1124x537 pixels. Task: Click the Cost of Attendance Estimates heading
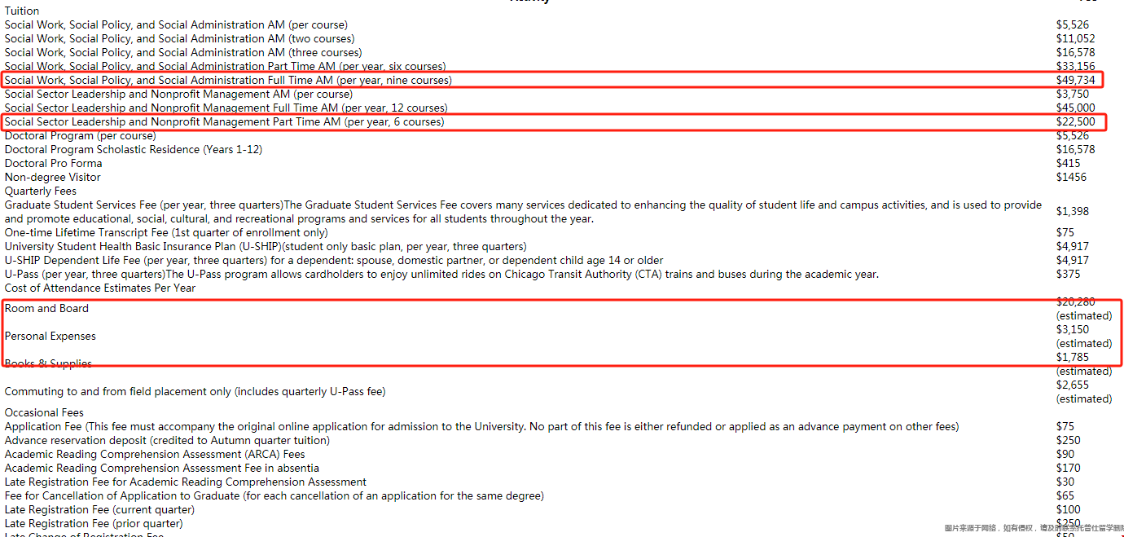tap(100, 288)
